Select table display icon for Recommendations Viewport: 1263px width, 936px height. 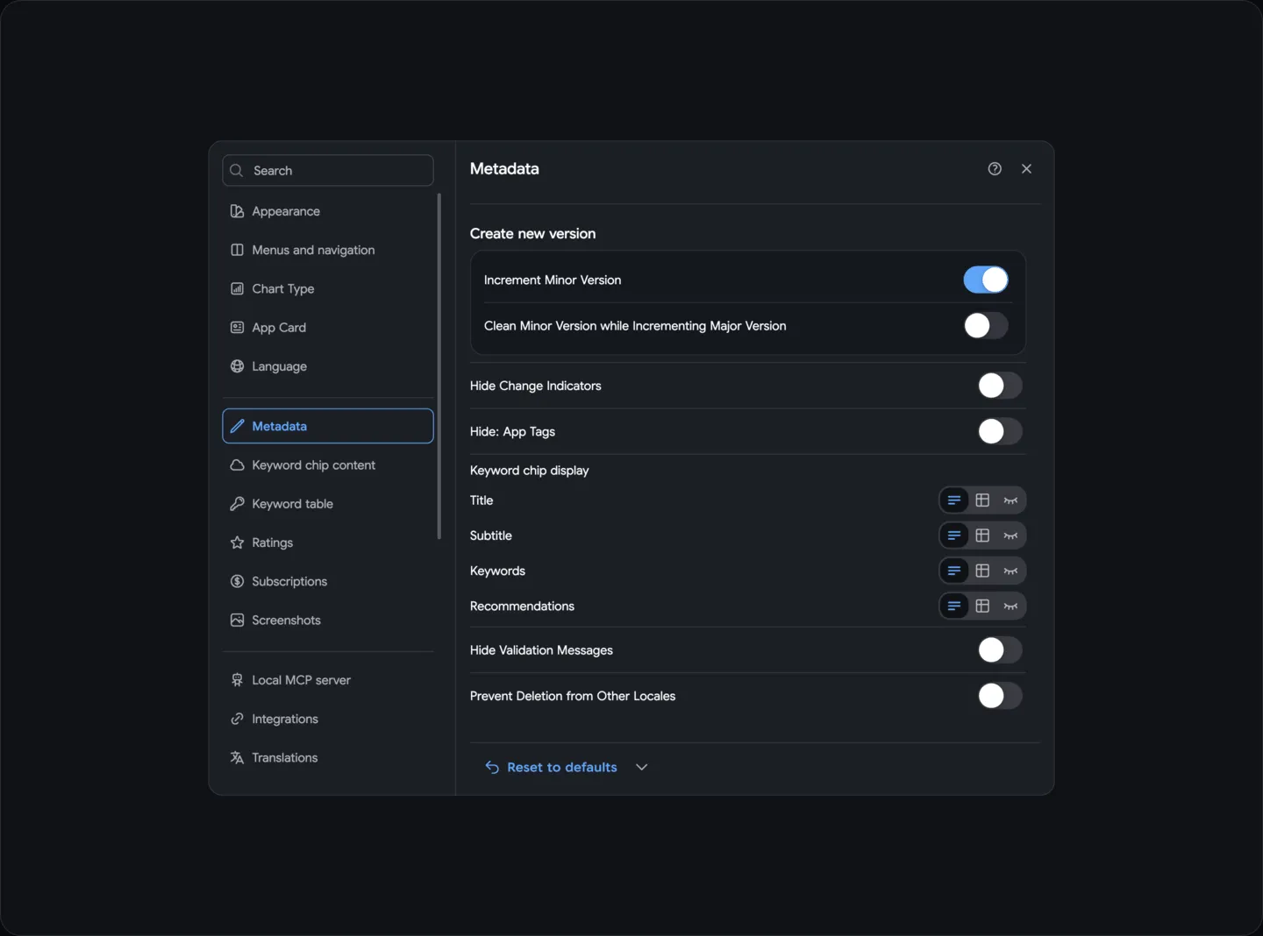pos(982,606)
